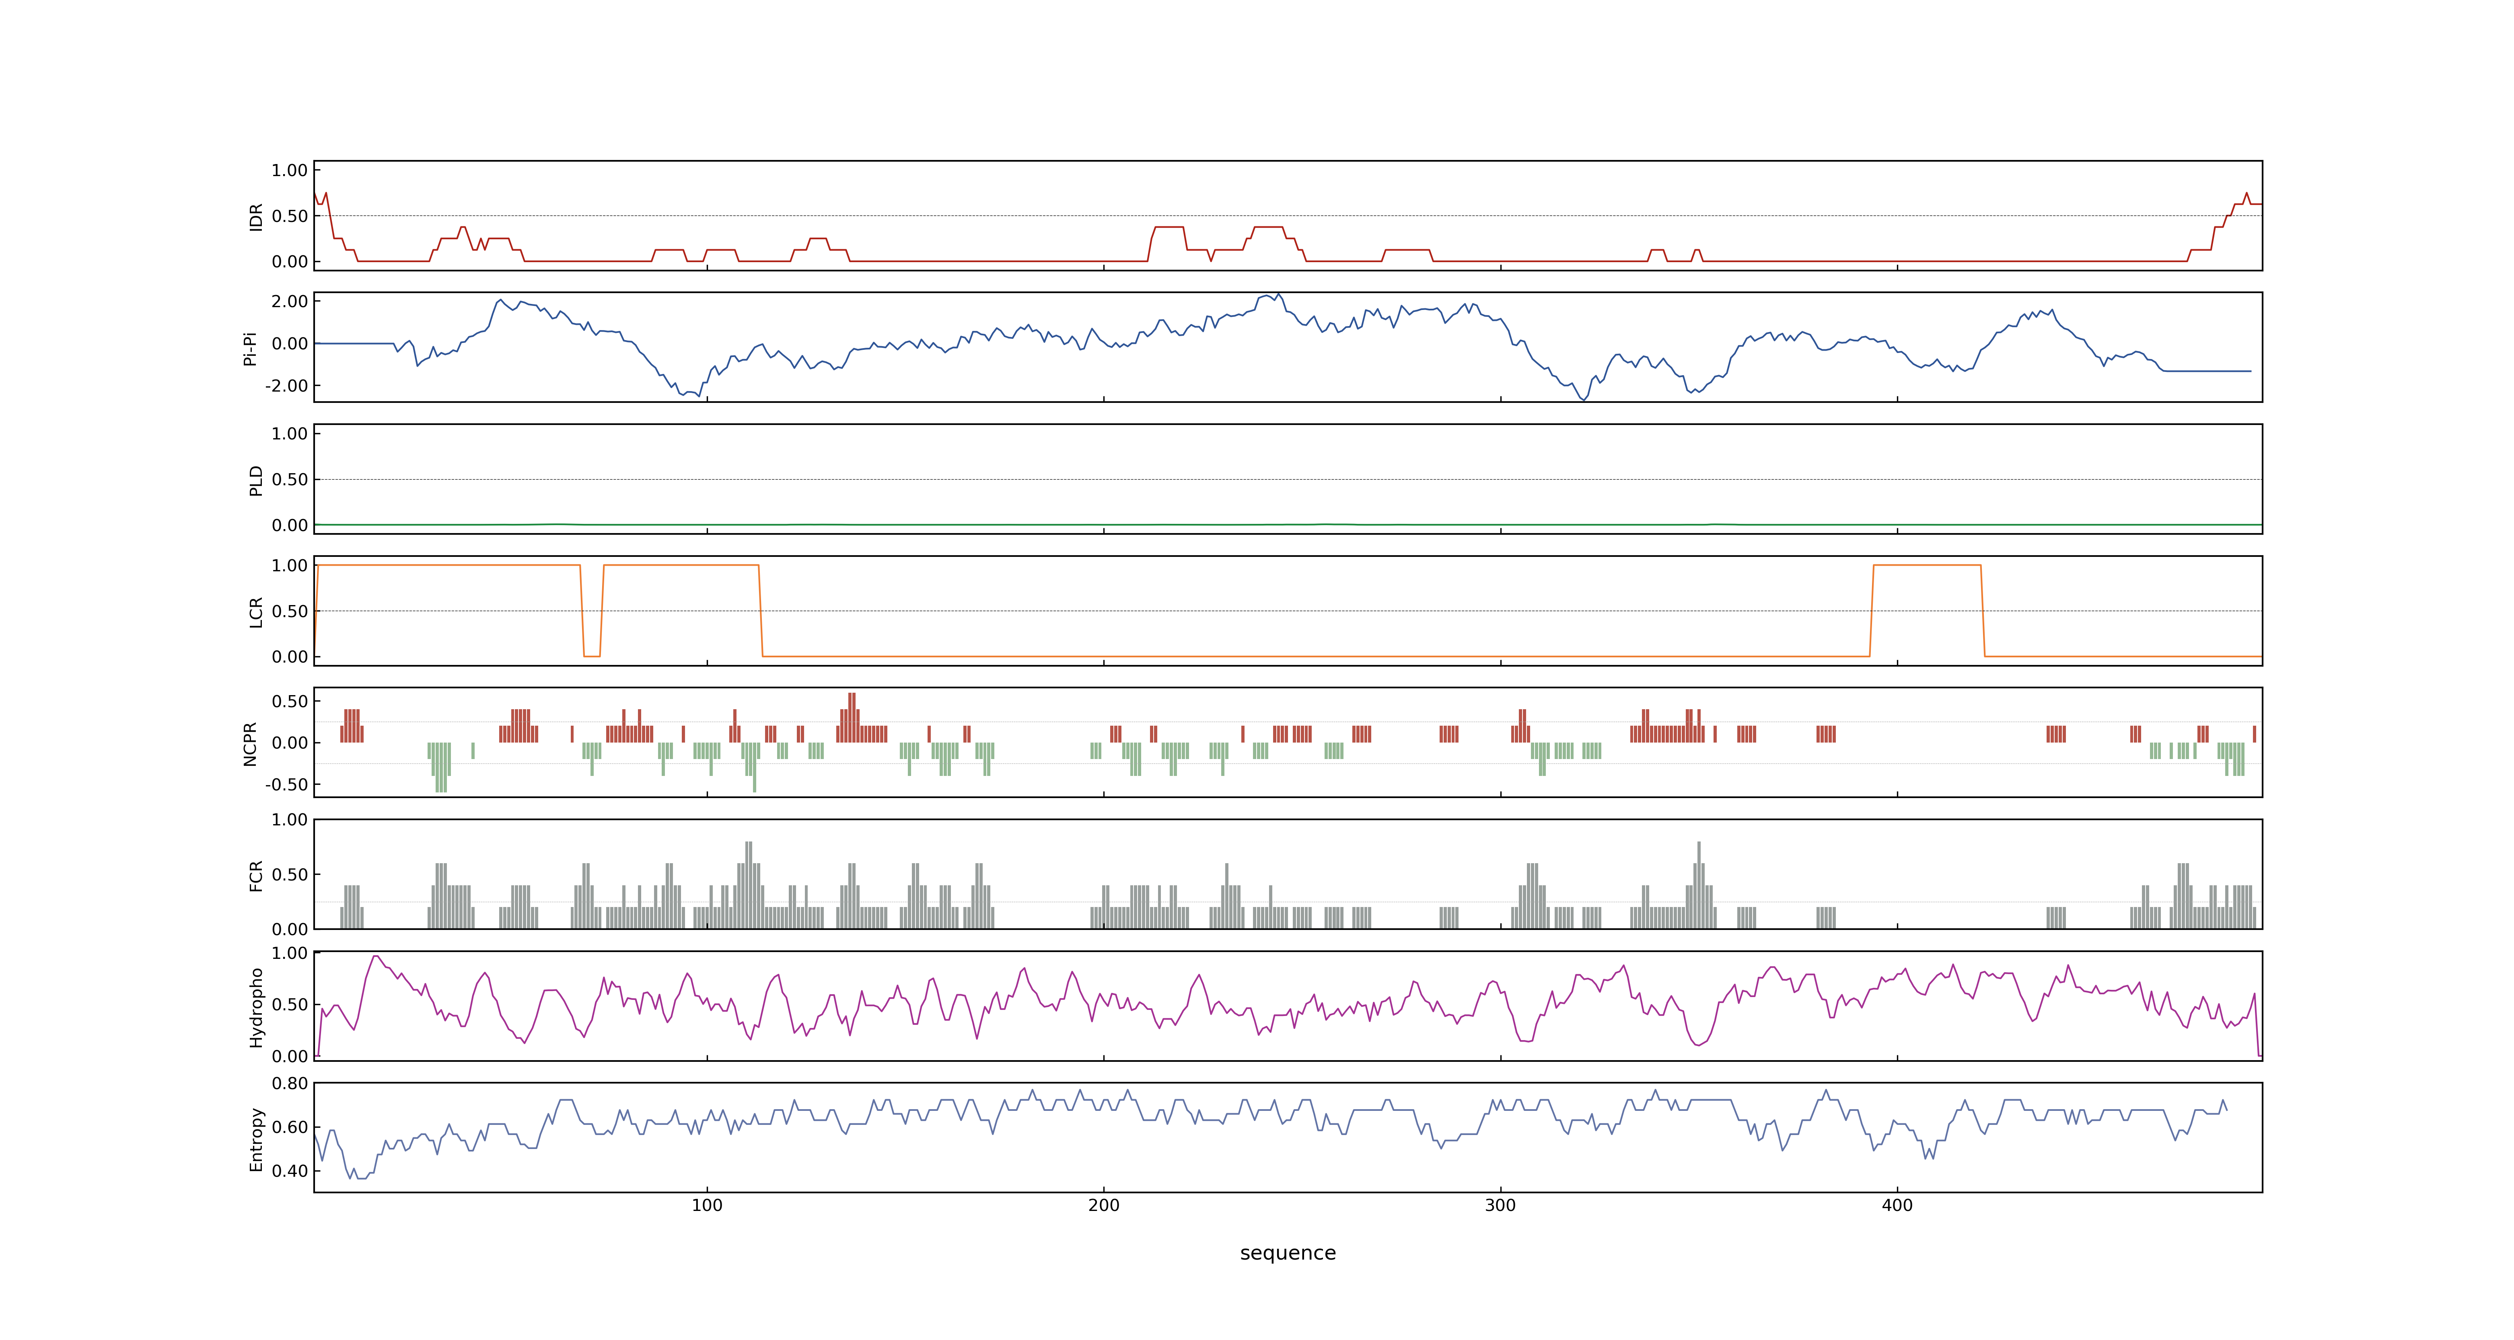The image size is (2514, 1340).
Task: Click the x-axis tick label 300
Action: coord(1500,1205)
